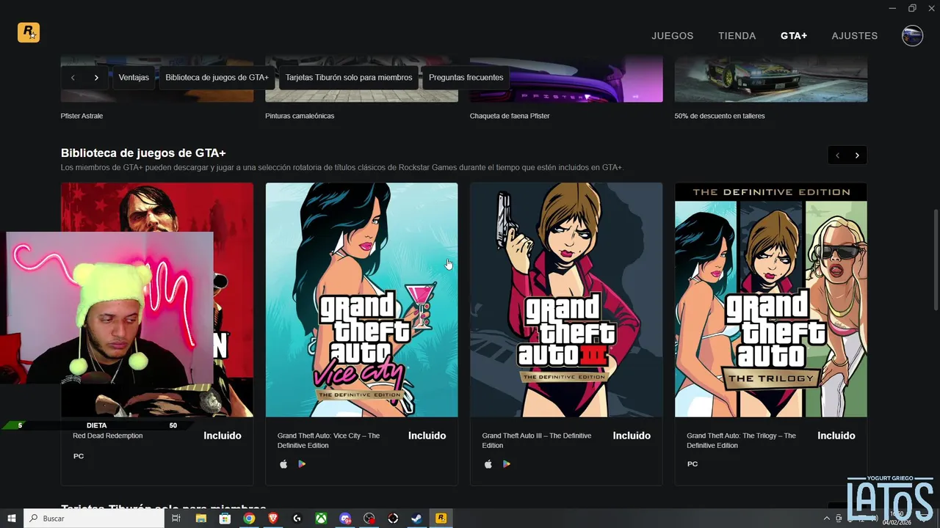Click the Vice City – The Definitive Edition title

coord(328,441)
